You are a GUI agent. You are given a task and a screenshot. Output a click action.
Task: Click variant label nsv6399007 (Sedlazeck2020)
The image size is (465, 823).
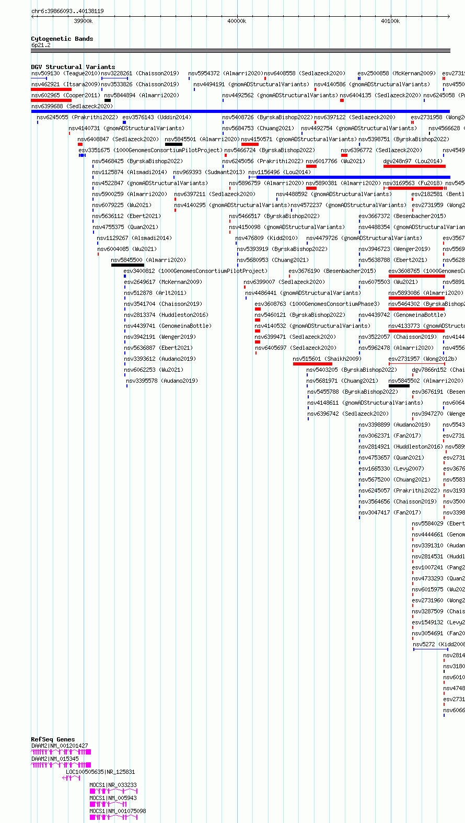click(284, 282)
